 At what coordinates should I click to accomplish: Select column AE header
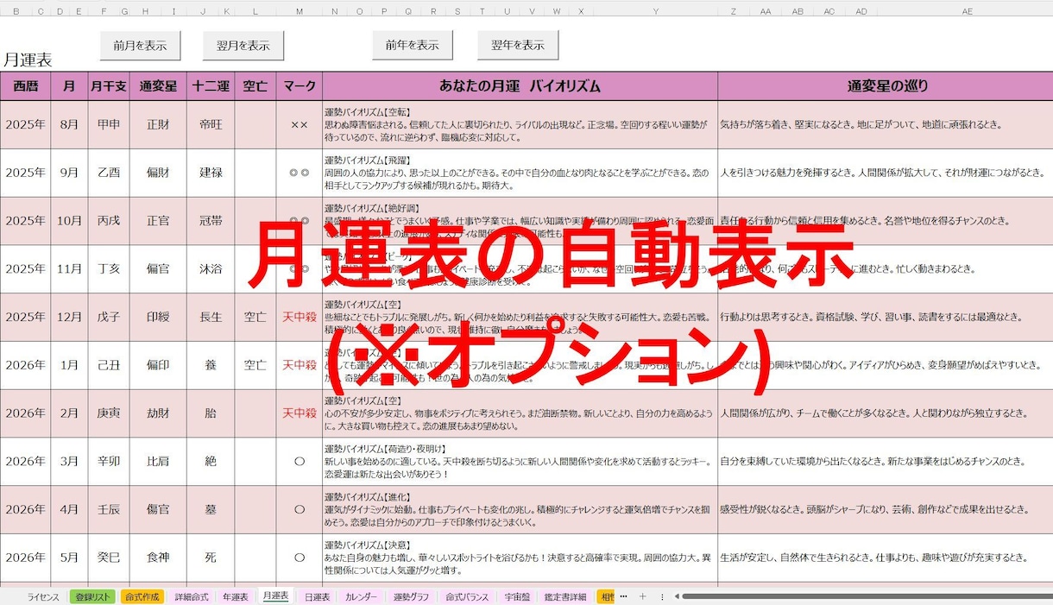pos(967,11)
